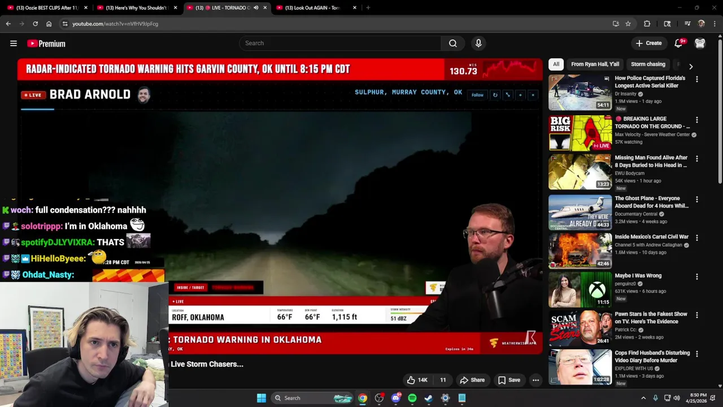
Task: Open Spotify from the taskbar
Action: coord(412,398)
